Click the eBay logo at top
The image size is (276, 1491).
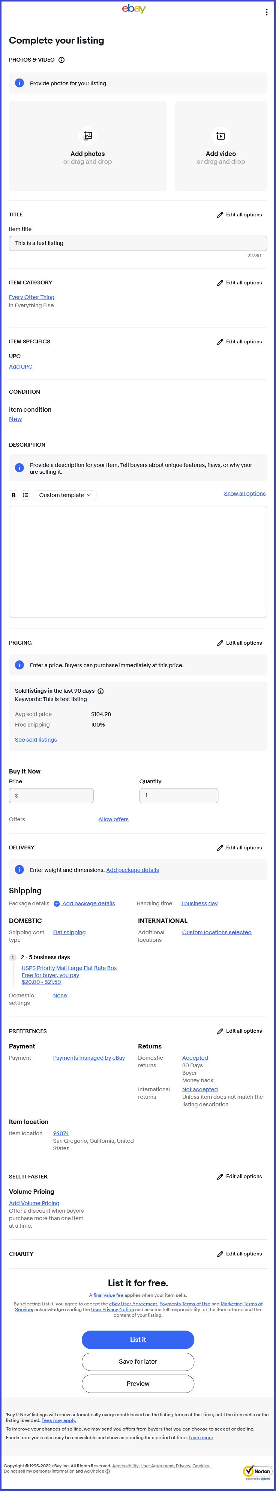point(134,8)
